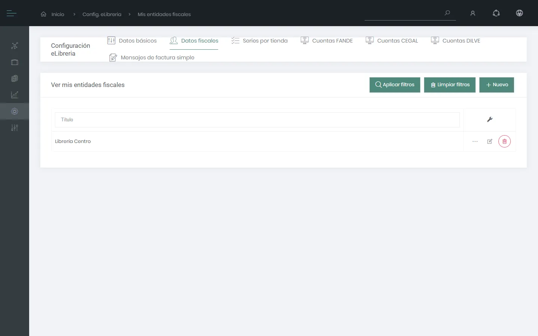The width and height of the screenshot is (538, 336).
Task: Delete the Librería Centro entity
Action: coord(504,141)
